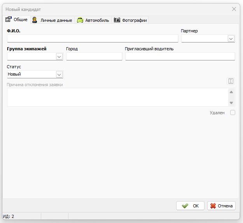Focus the Ф.И.О. text field
Image resolution: width=243 pixels, height=223 pixels.
coord(93,38)
